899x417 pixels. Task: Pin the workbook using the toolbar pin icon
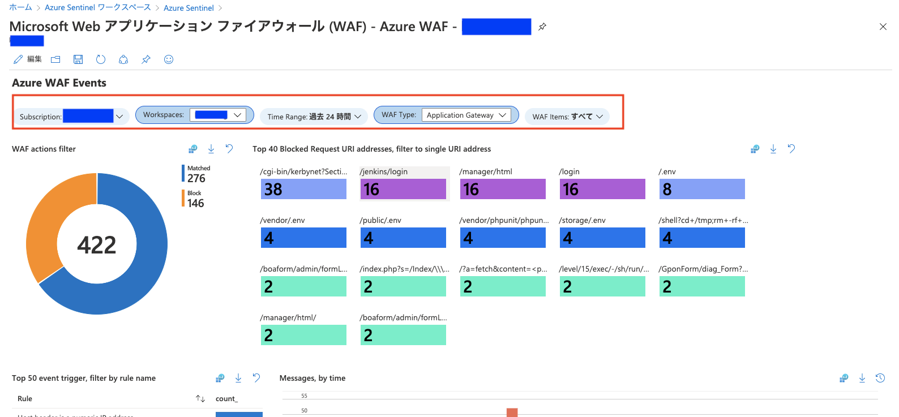pos(146,59)
